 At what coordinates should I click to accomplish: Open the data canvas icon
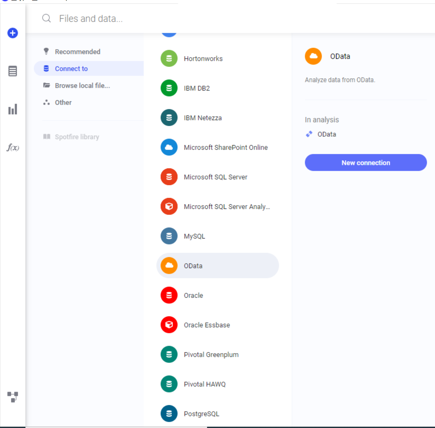[x=13, y=397]
